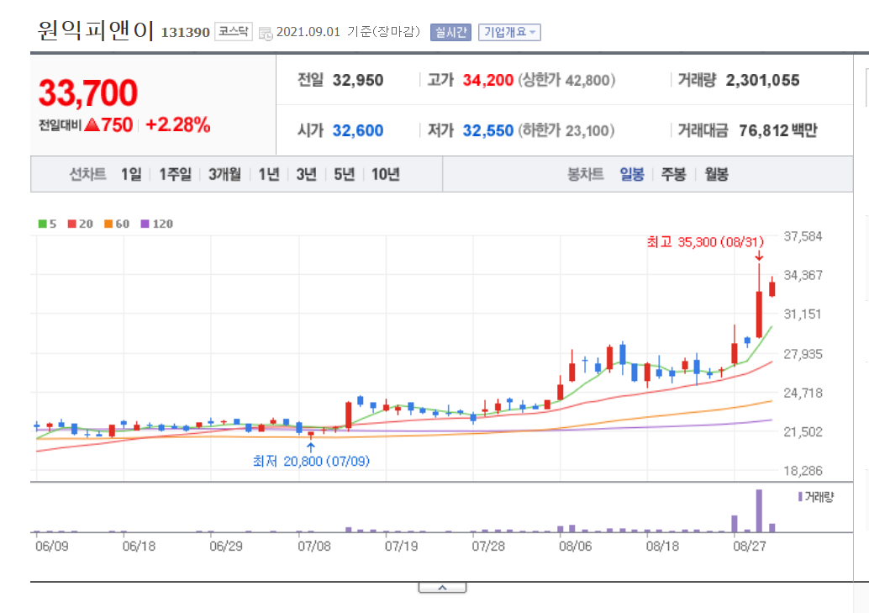Click the stock code 131390
869x613 pixels.
(185, 32)
